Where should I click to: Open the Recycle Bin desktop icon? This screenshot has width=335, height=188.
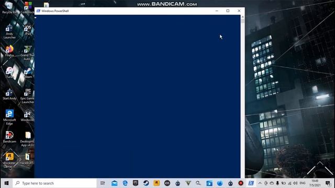point(9,8)
